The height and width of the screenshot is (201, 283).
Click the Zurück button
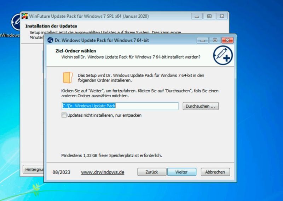[152, 172]
